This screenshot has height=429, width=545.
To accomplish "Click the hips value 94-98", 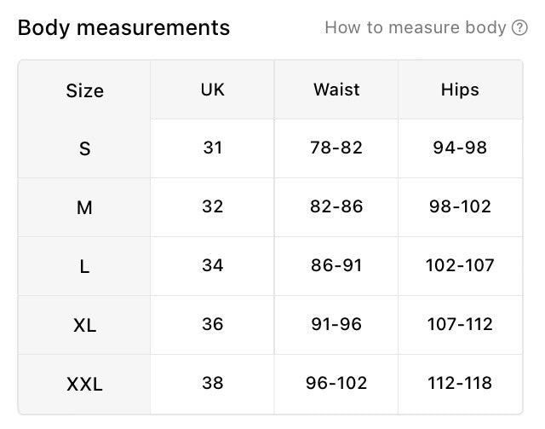I will (x=460, y=148).
